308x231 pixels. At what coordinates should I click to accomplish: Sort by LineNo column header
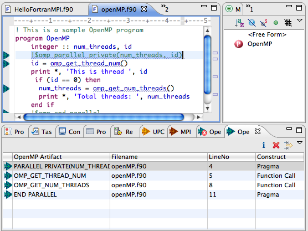pyautogui.click(x=232, y=157)
